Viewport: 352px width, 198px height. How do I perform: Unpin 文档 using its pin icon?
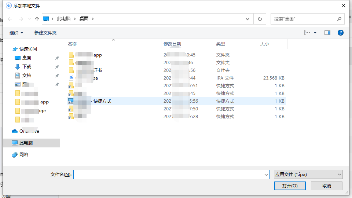pyautogui.click(x=57, y=76)
